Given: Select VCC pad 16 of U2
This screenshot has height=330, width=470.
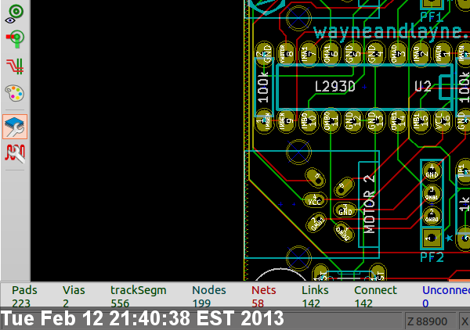Looking at the screenshot, I should 443,120.
